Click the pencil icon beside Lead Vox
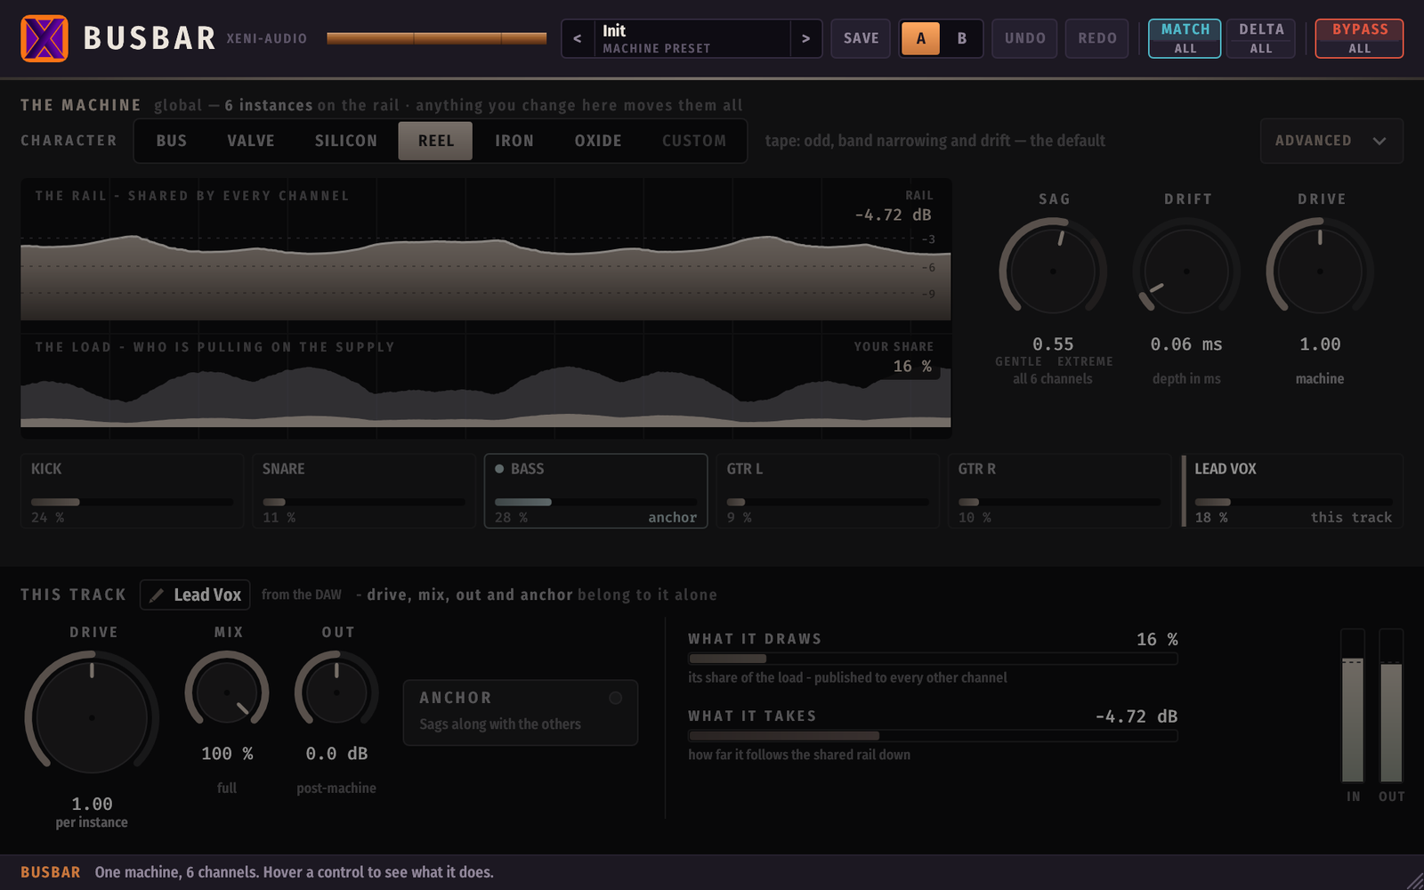Screen dimensions: 1424x890 tap(157, 595)
